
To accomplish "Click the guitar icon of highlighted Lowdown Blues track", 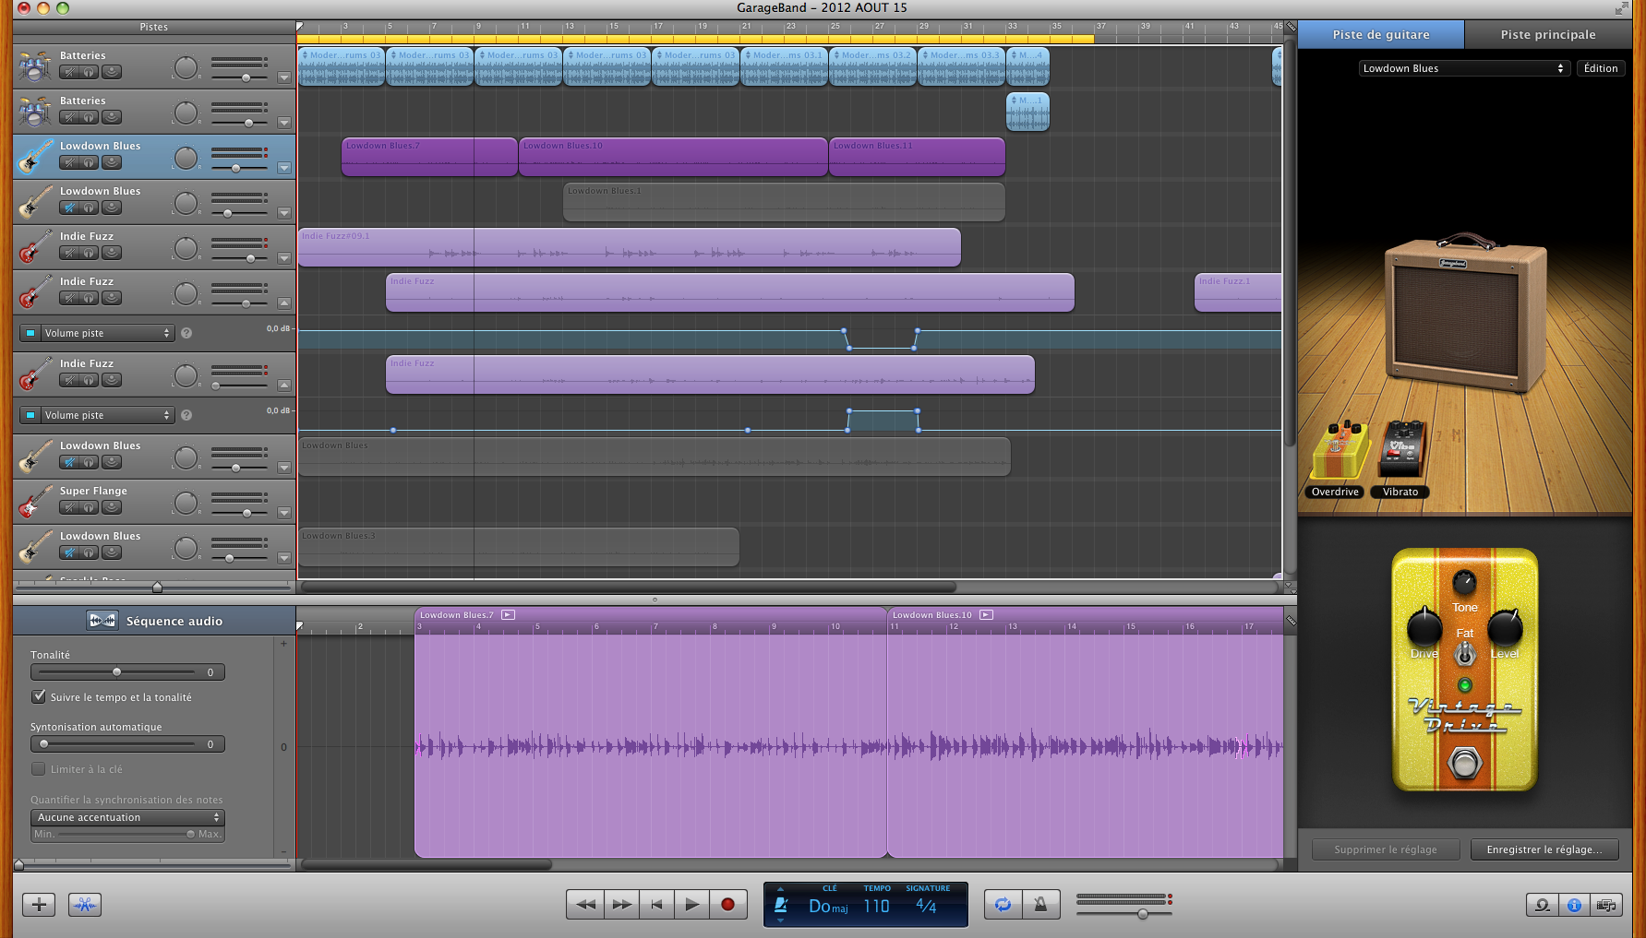I will click(35, 157).
